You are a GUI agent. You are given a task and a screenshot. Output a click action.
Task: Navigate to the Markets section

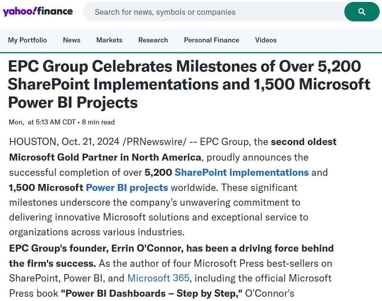coord(109,40)
